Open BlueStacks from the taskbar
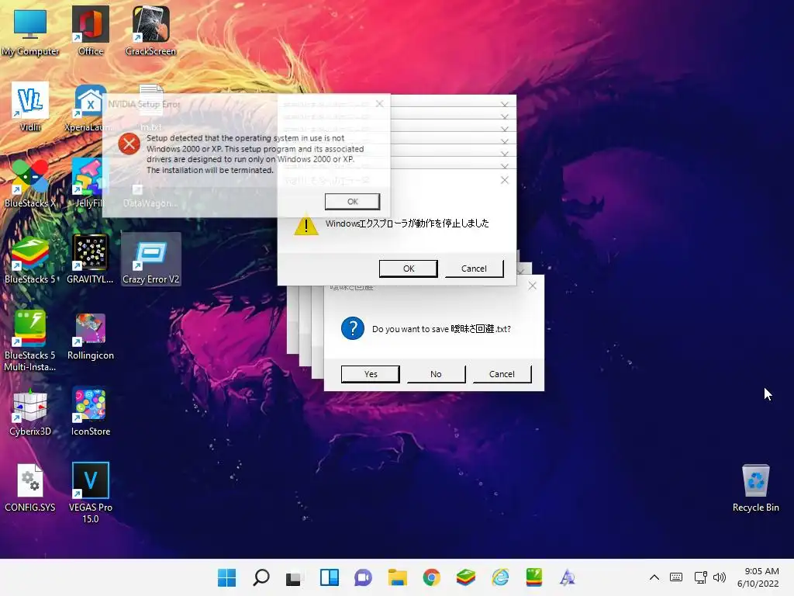Screen dimensions: 794x596 tap(465, 577)
